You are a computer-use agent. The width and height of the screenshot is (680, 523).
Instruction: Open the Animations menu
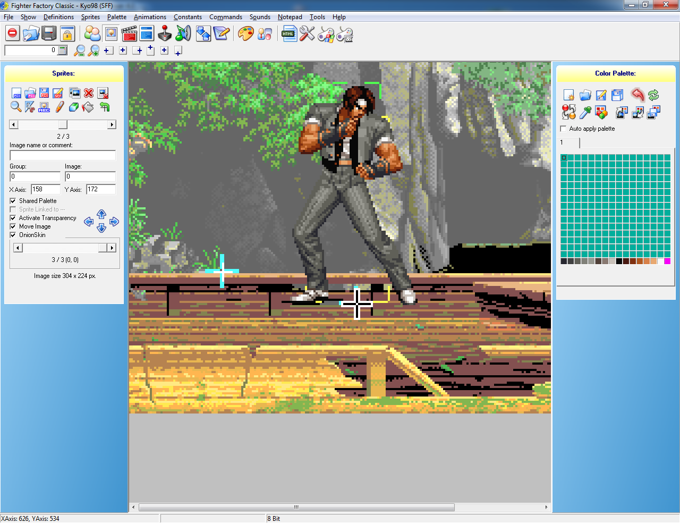point(150,16)
